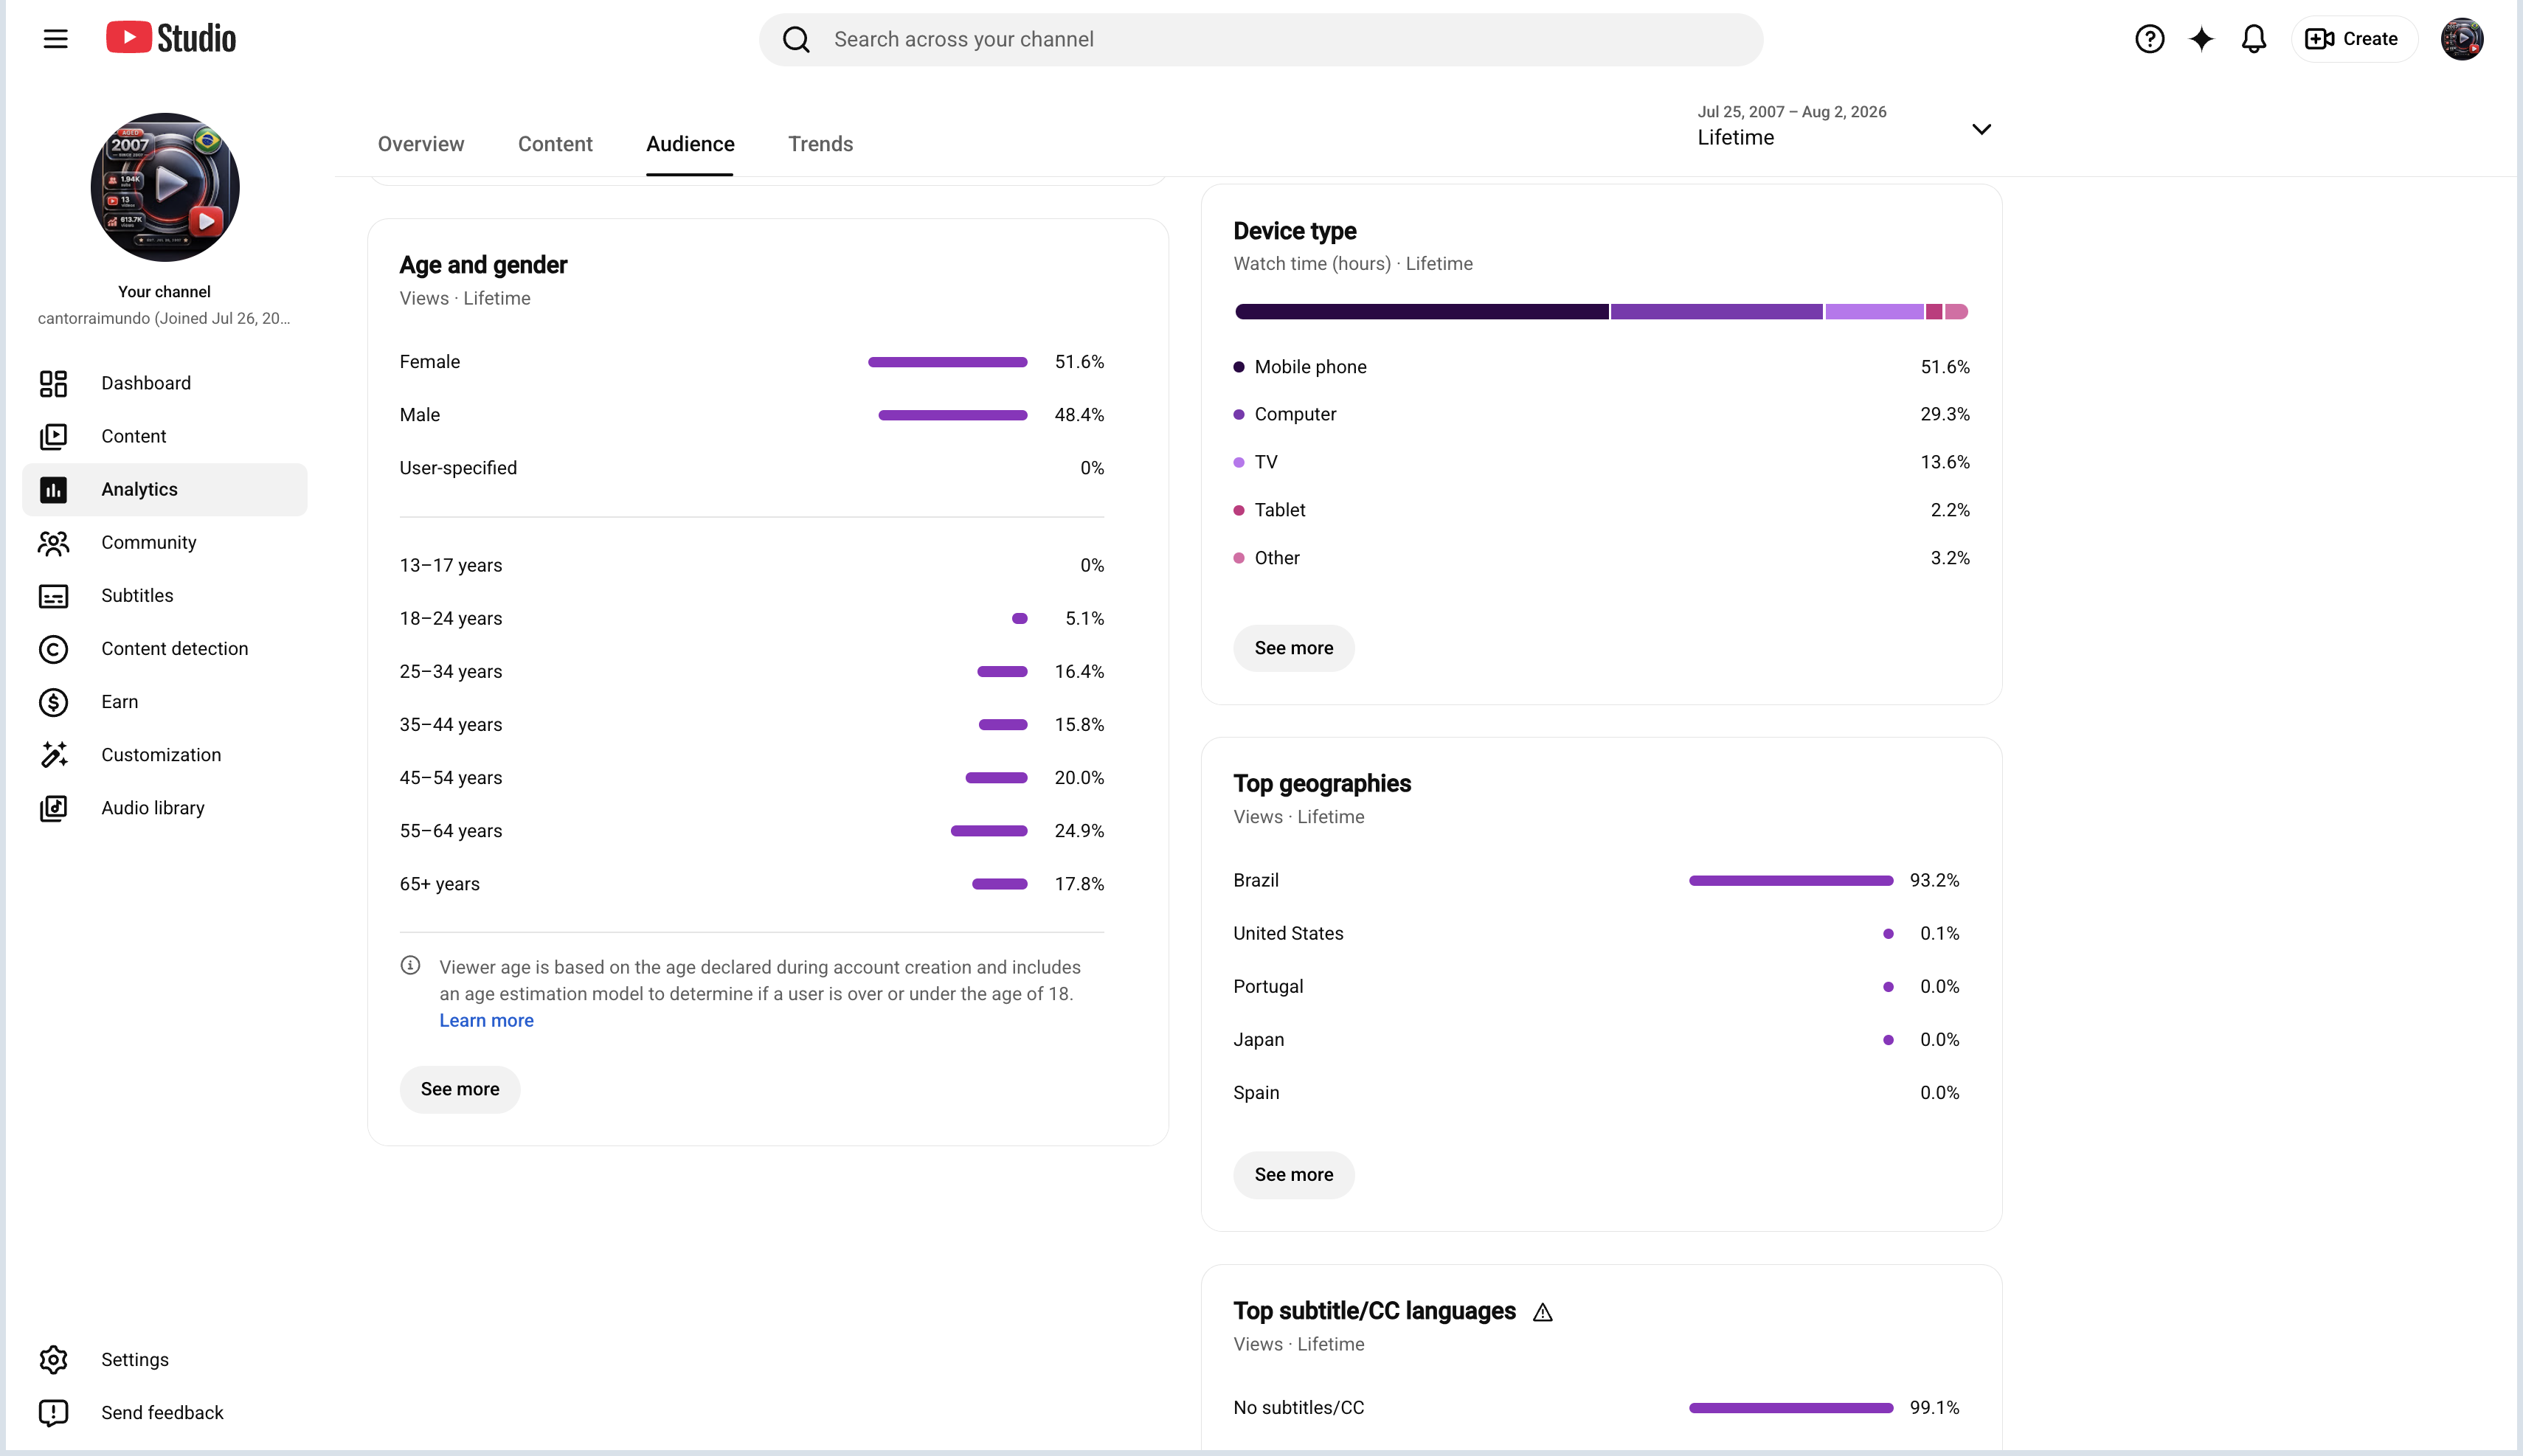This screenshot has height=1456, width=2523.
Task: Open Audio library icon
Action: tap(53, 808)
